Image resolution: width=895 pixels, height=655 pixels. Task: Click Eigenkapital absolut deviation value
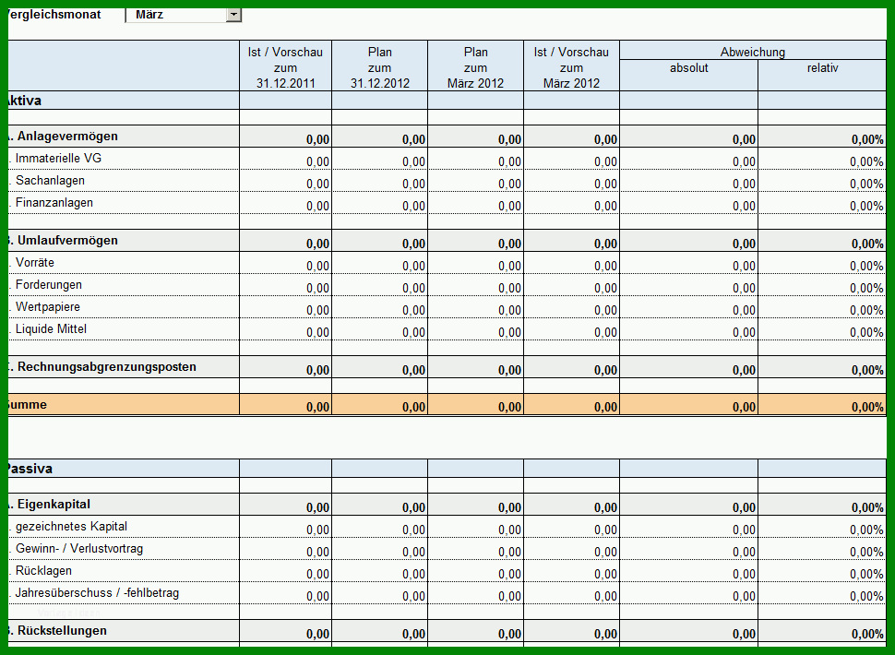point(744,507)
